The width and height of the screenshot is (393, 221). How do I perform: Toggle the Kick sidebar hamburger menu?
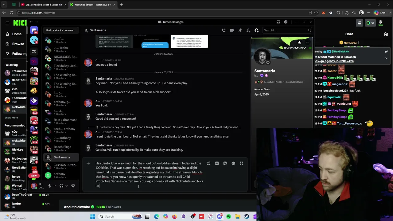click(7, 23)
